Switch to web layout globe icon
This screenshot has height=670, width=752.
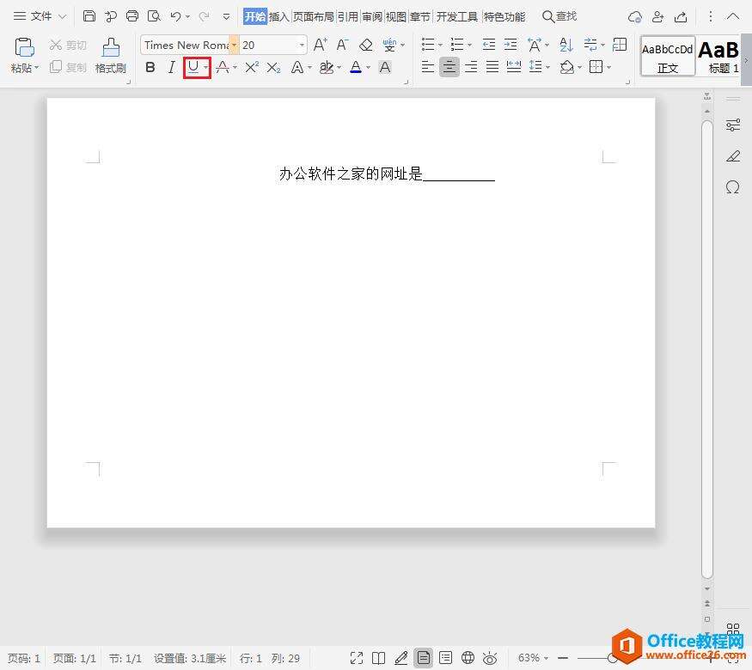468,658
